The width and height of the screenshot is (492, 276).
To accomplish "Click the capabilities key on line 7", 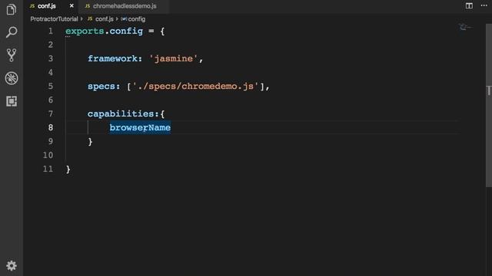I will [x=121, y=113].
